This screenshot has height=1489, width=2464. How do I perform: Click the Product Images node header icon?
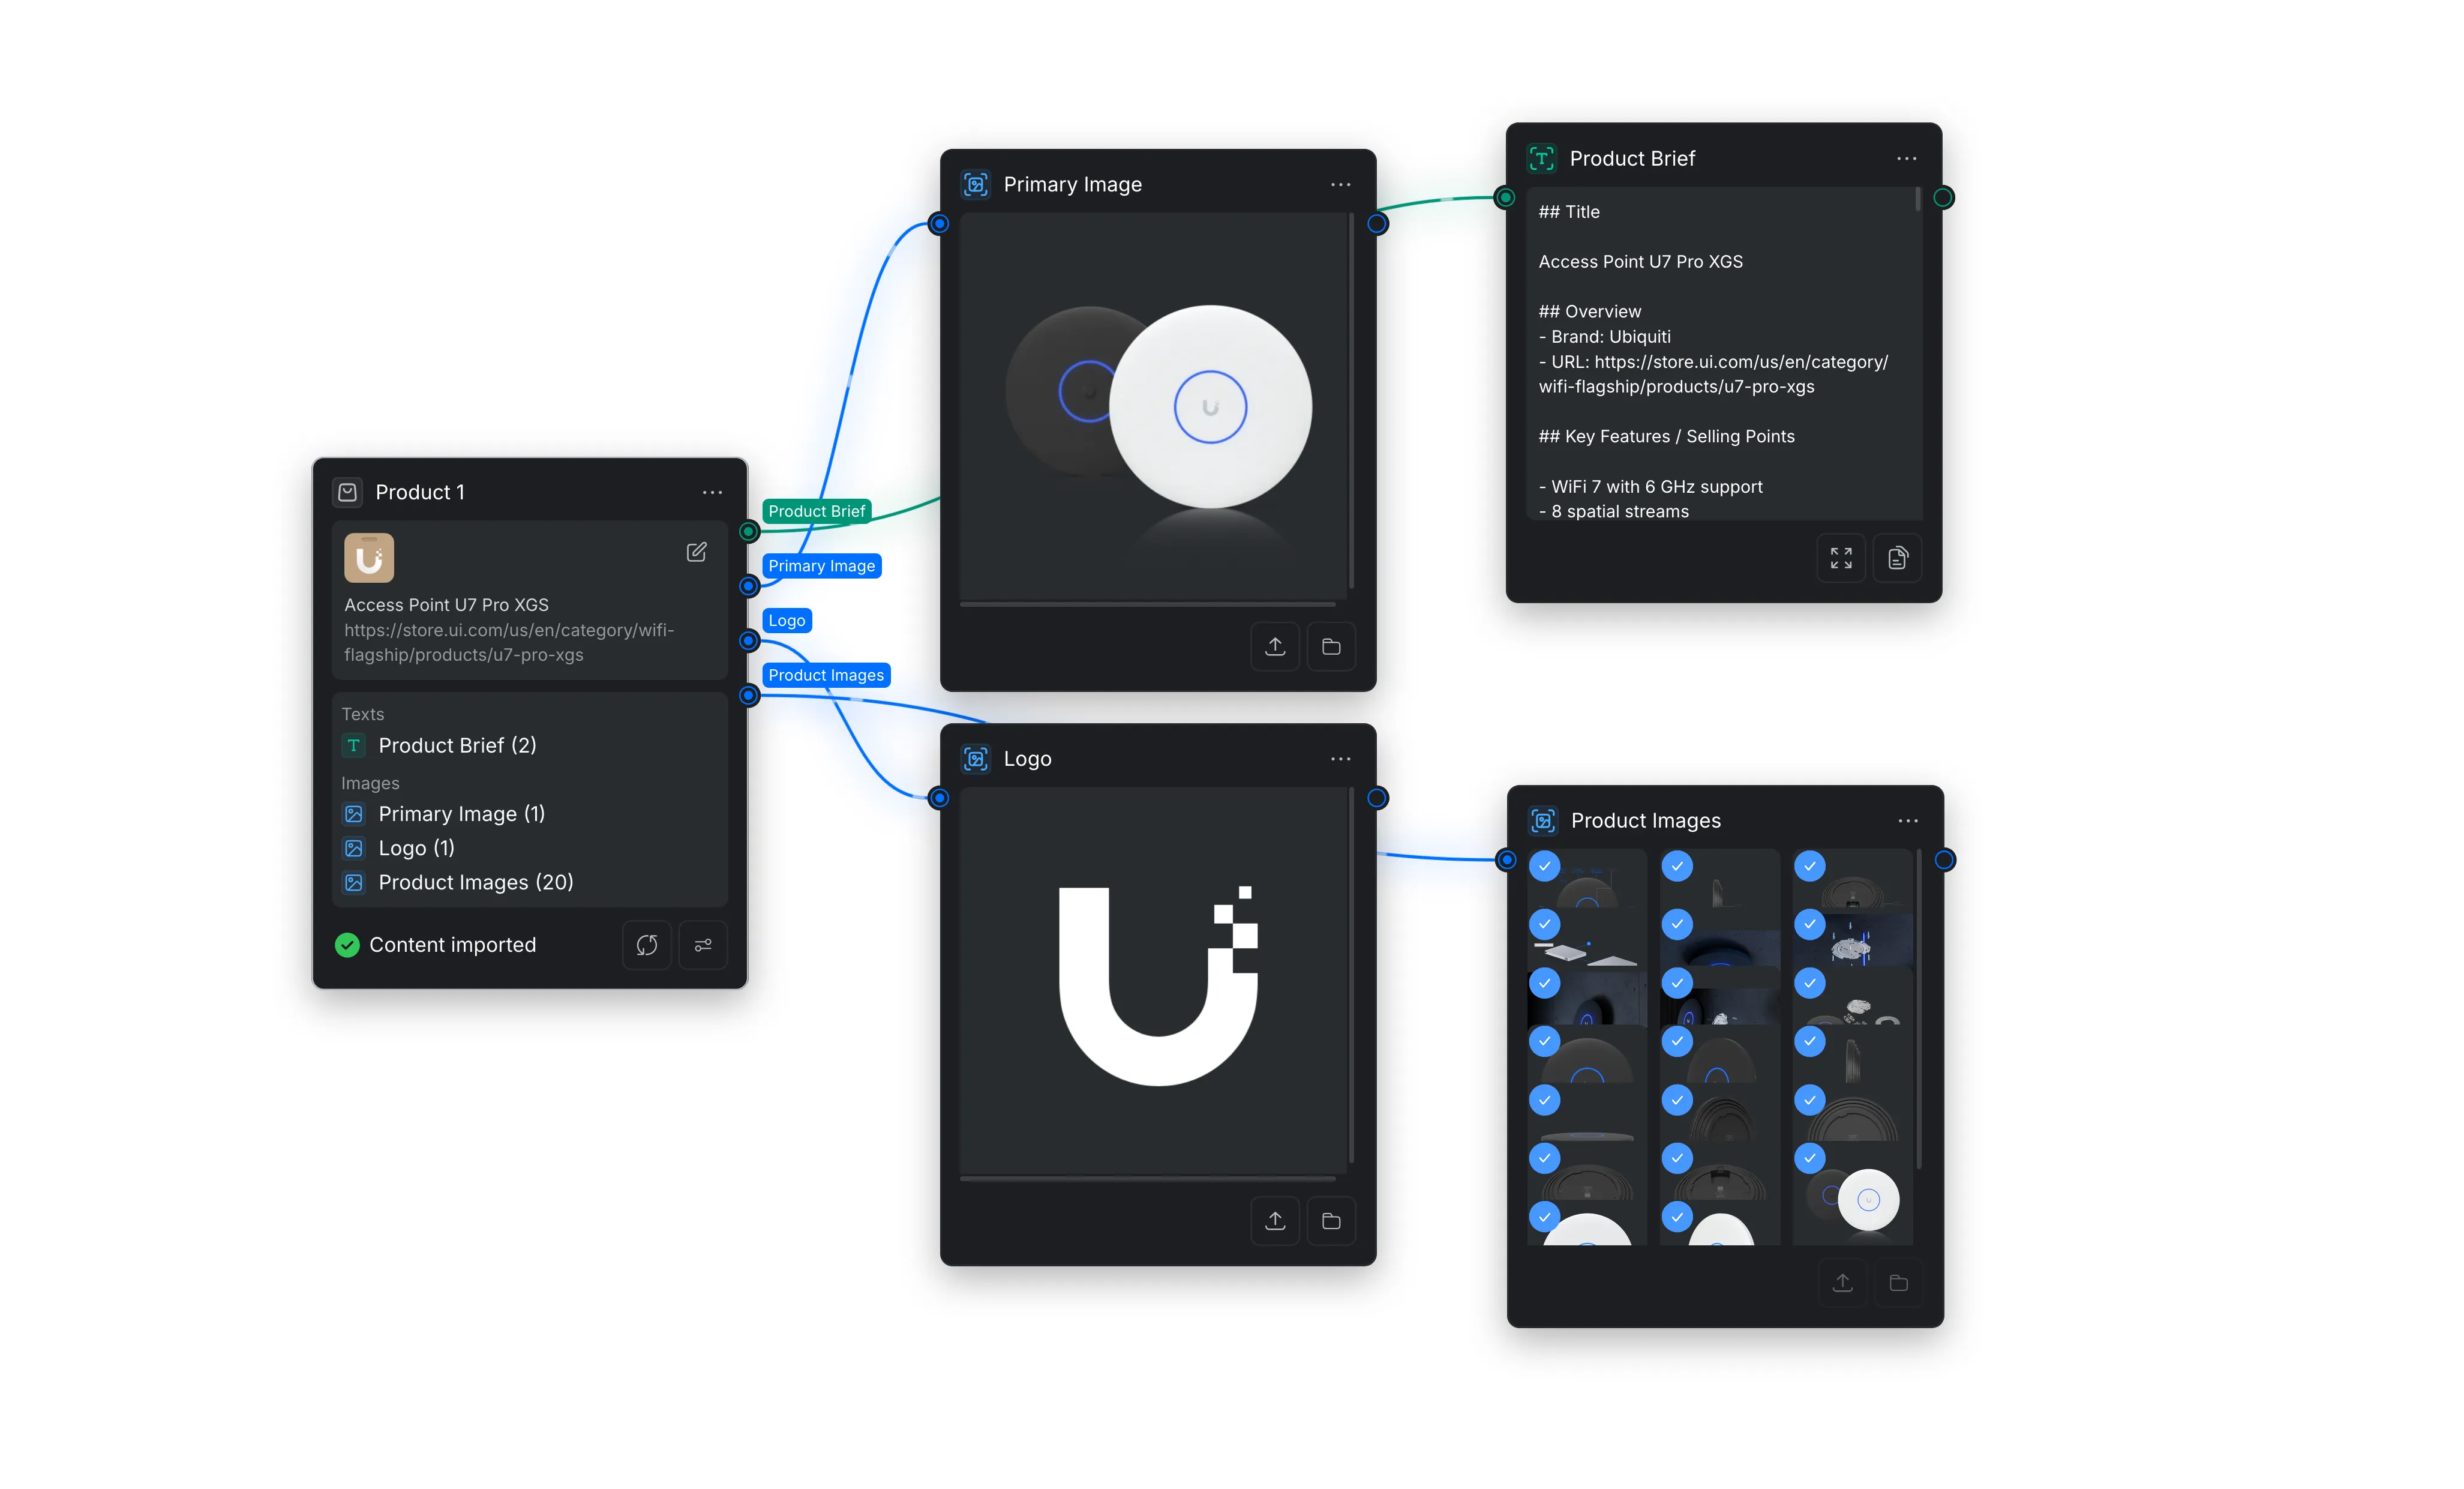[x=1543, y=822]
